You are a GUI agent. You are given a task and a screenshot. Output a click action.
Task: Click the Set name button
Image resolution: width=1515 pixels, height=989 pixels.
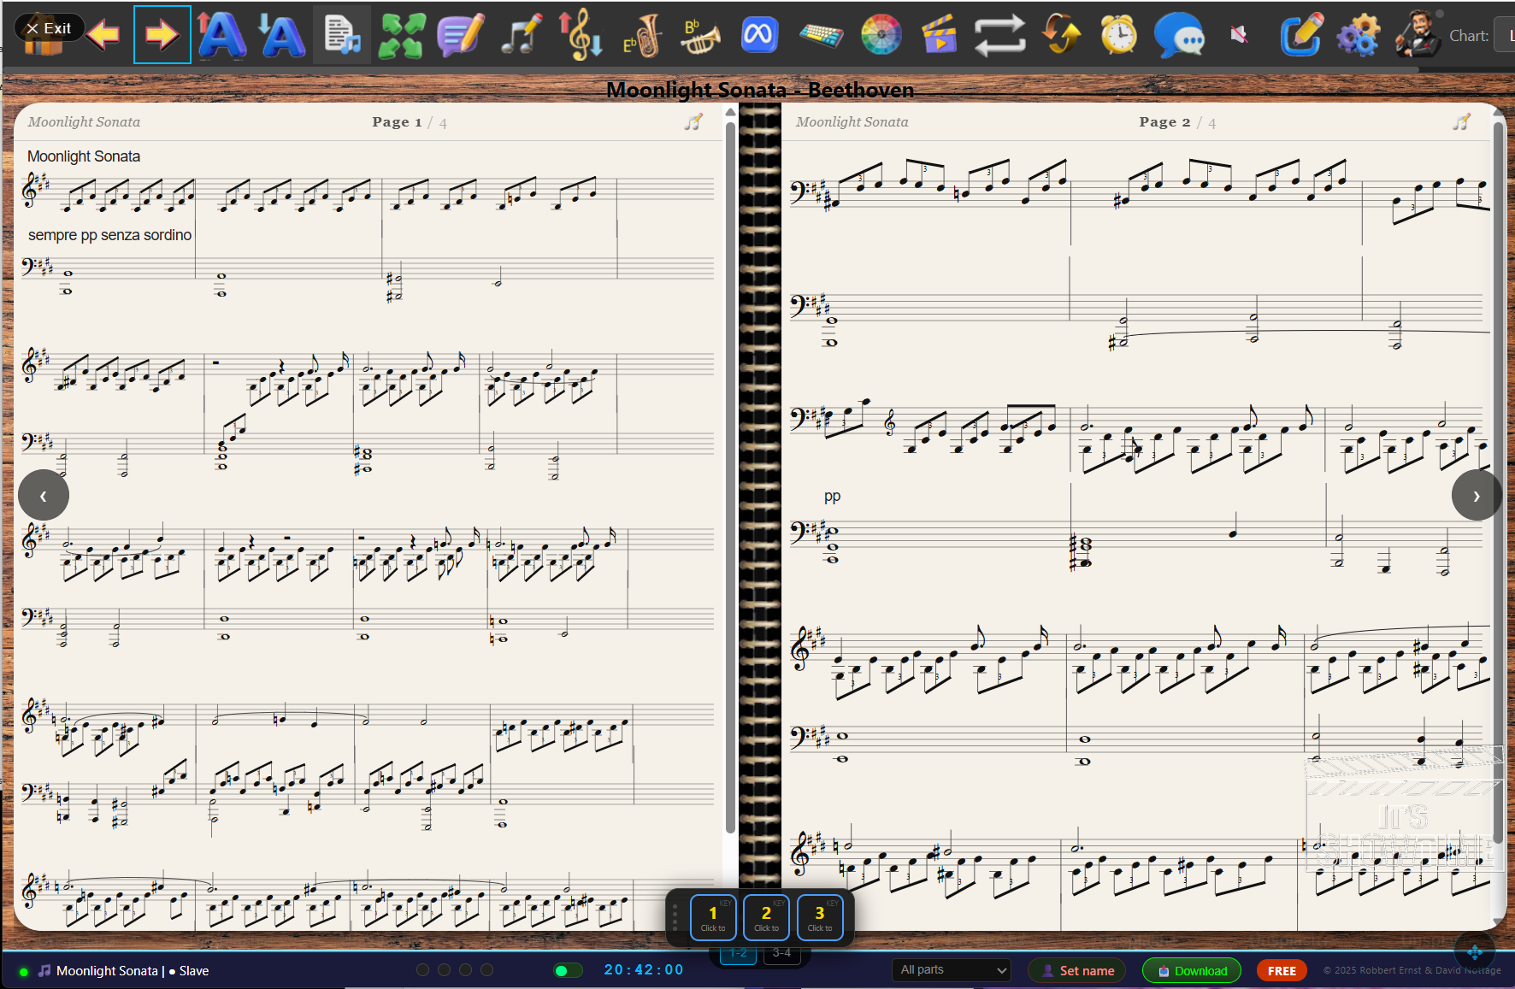pyautogui.click(x=1079, y=970)
